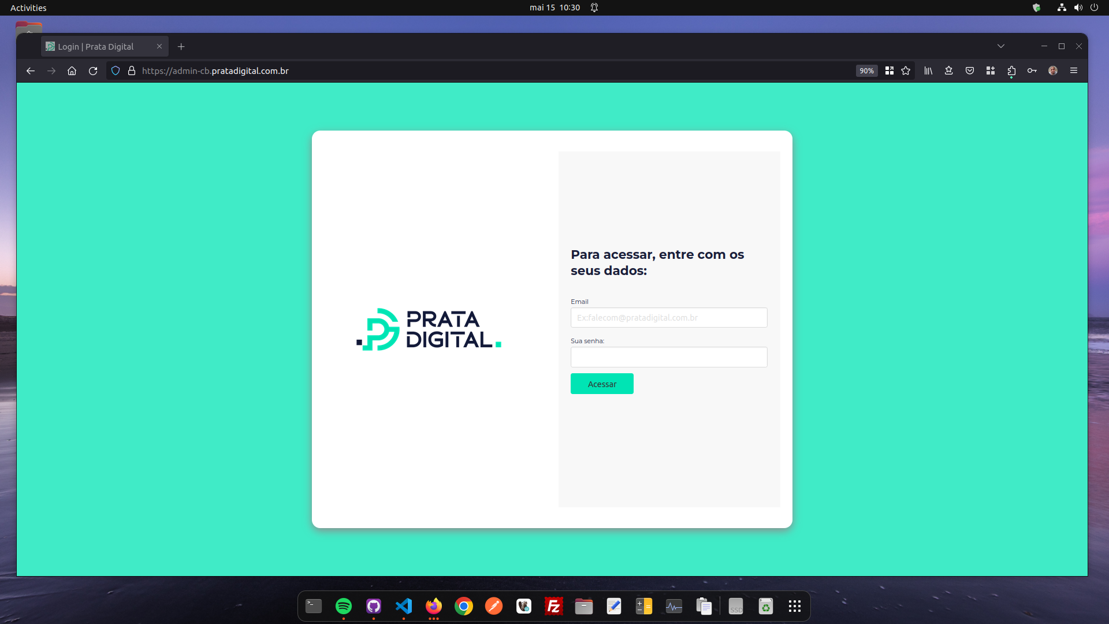The image size is (1109, 624).
Task: Click the password manager key icon
Action: click(x=1032, y=70)
